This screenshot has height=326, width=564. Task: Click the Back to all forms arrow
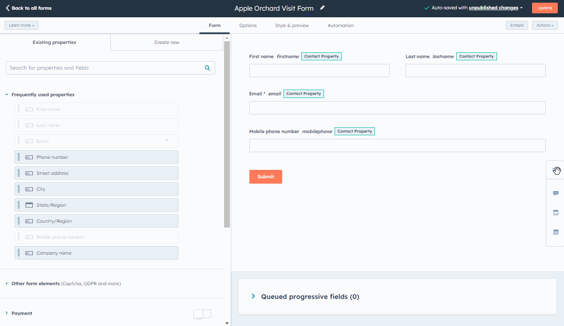click(x=8, y=8)
